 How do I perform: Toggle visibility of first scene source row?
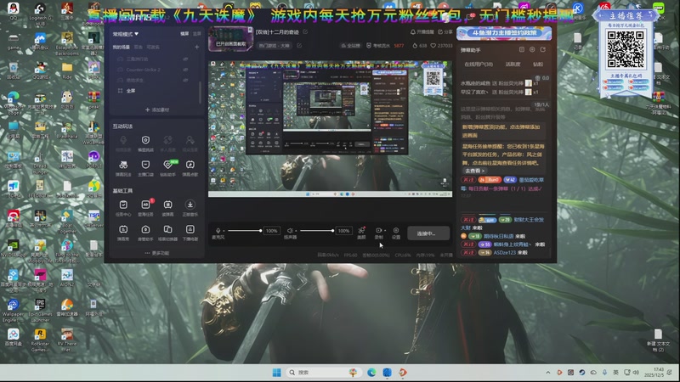pyautogui.click(x=185, y=59)
